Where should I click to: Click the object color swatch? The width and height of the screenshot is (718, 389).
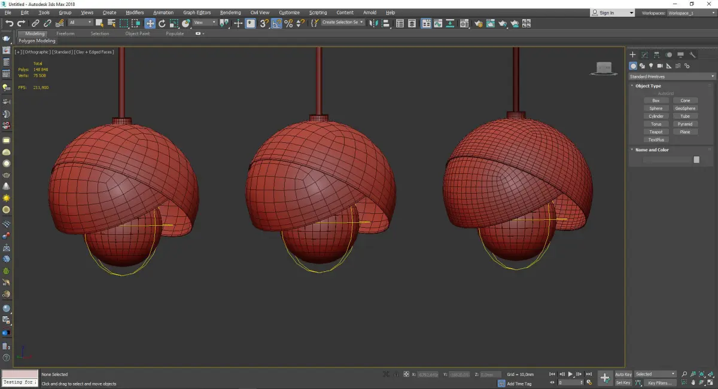pyautogui.click(x=696, y=160)
